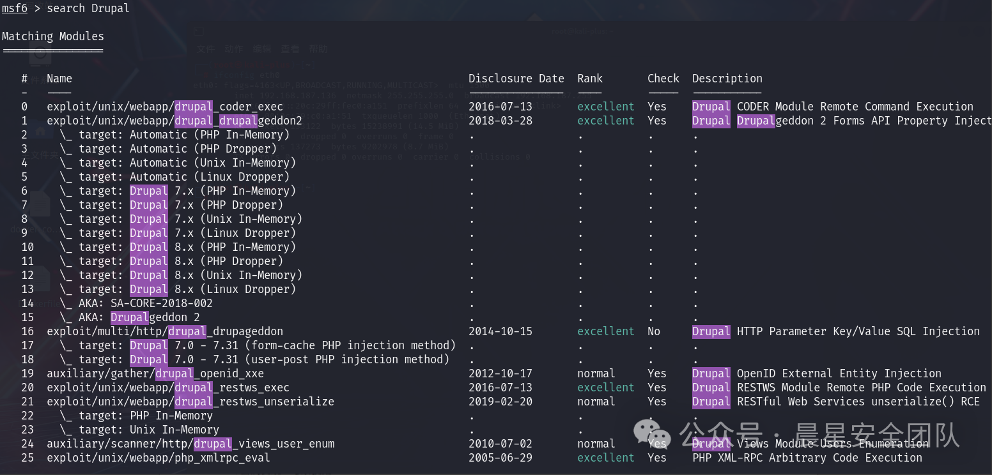Select the php_xmlrpc_eval module path
Image resolution: width=992 pixels, height=475 pixels.
159,458
